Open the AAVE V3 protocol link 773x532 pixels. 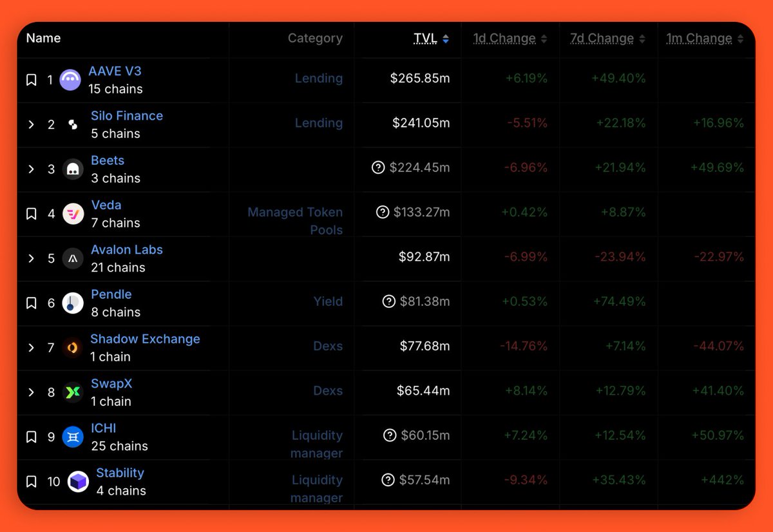[115, 71]
